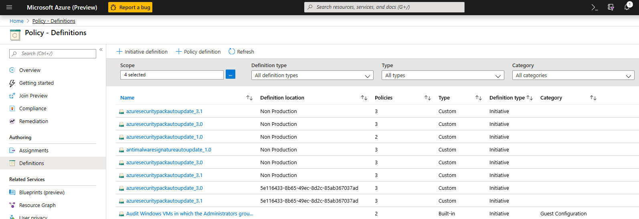Open the notifications bell
The height and width of the screenshot is (219, 639).
(627, 7)
